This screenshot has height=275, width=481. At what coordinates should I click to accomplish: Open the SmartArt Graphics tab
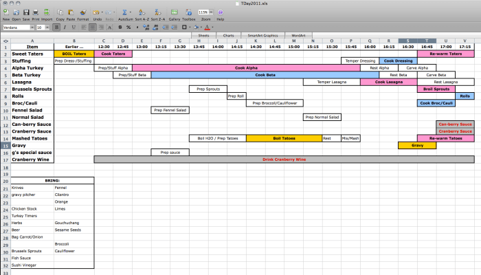[x=262, y=35]
